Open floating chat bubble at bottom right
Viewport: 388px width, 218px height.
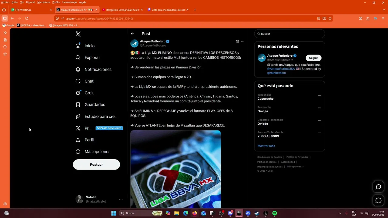click(x=378, y=200)
